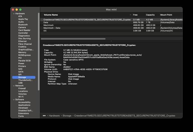Screen dimensions: 193x132
Task: Open Thunderbolt in the sidebar
Action: [x=25, y=80]
